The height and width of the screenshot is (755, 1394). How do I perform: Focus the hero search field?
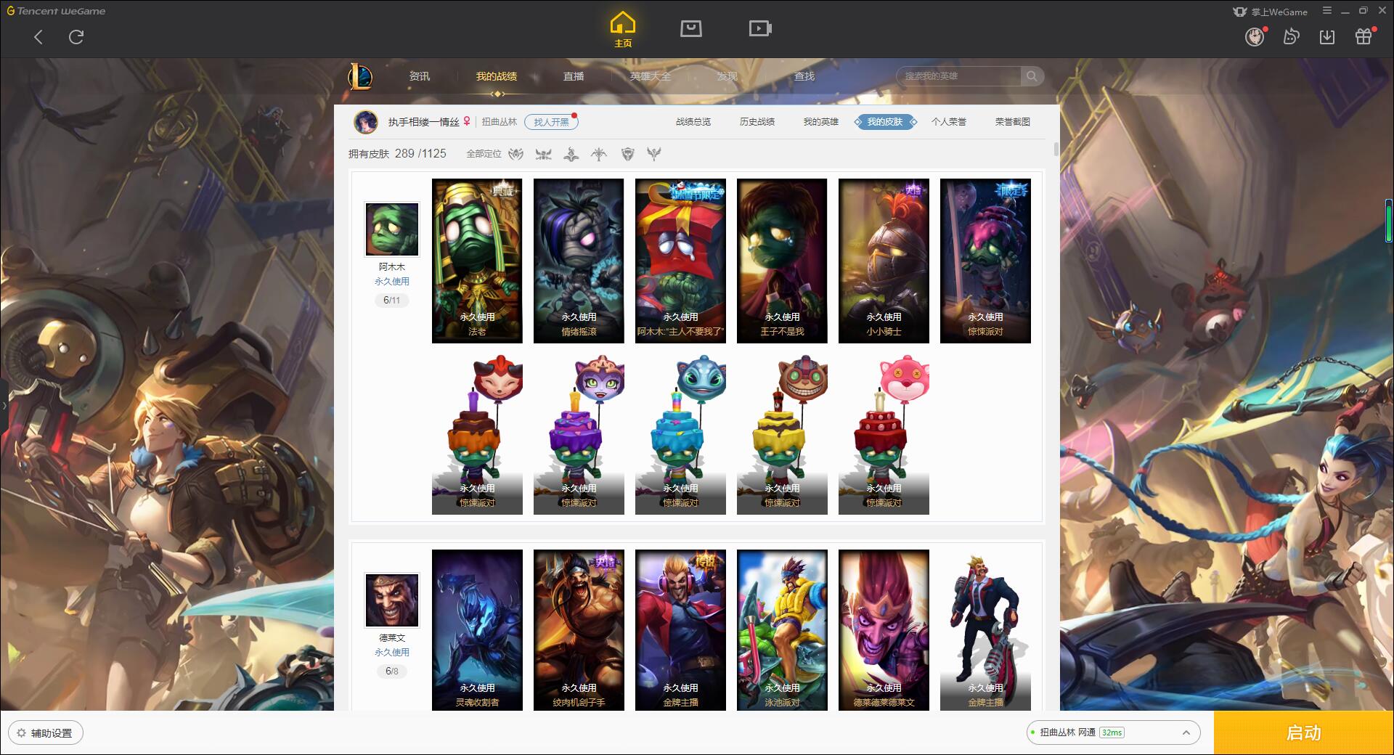(958, 76)
